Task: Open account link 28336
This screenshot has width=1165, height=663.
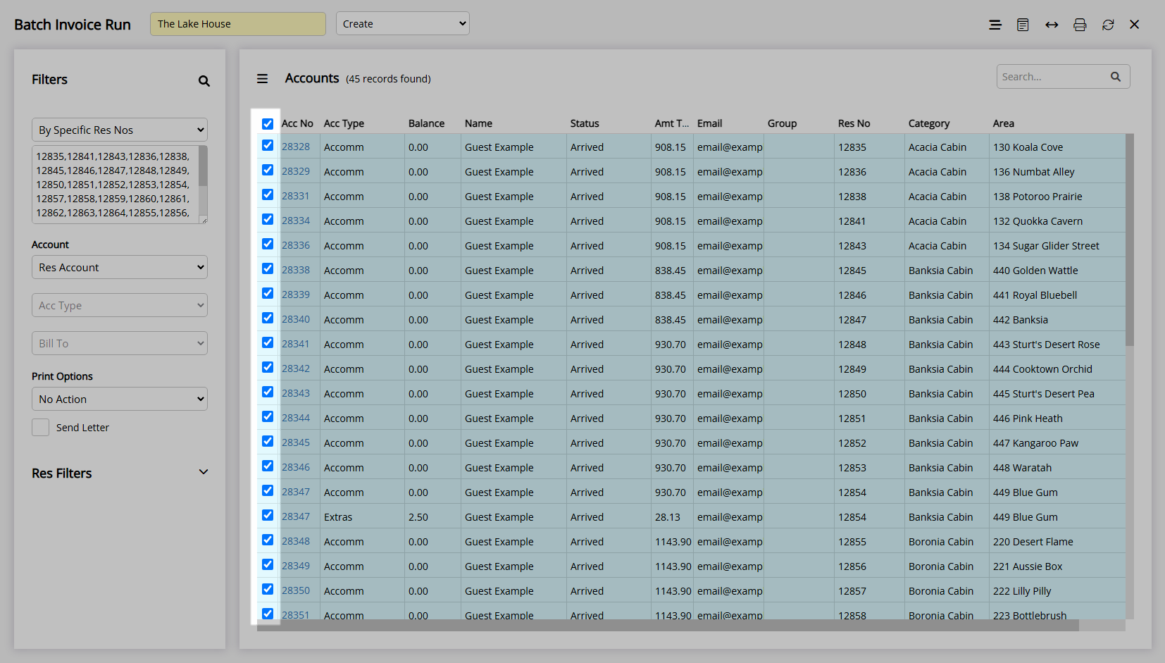Action: [296, 245]
